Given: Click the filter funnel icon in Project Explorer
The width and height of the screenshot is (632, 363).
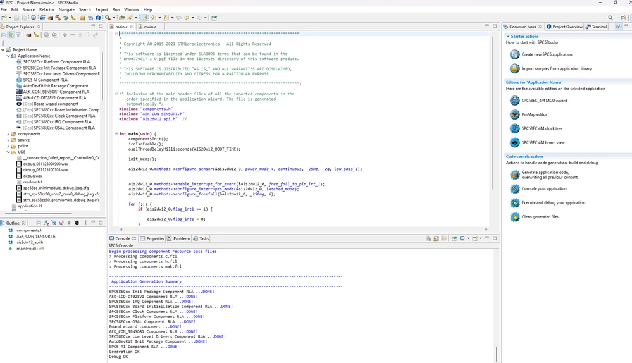Looking at the screenshot, I should click(x=18, y=35).
